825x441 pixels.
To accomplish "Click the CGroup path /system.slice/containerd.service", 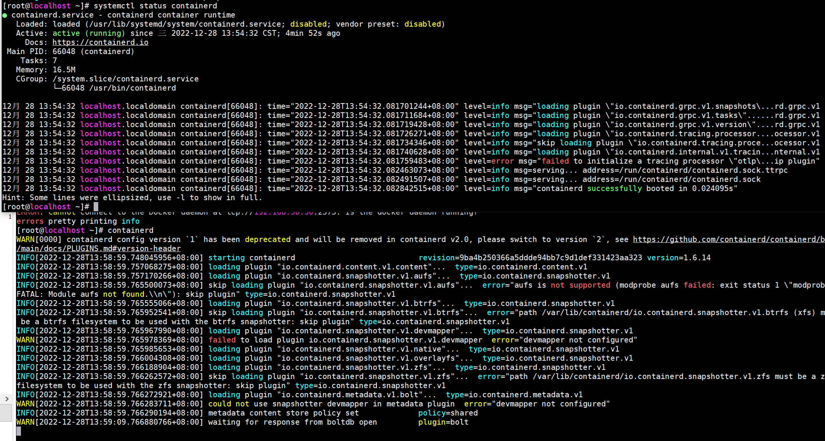I will (125, 79).
